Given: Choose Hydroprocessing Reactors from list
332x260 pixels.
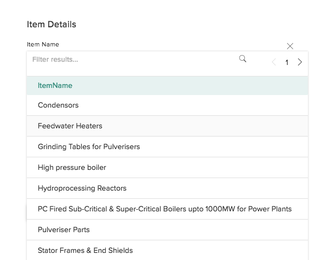Looking at the screenshot, I should pyautogui.click(x=167, y=188).
